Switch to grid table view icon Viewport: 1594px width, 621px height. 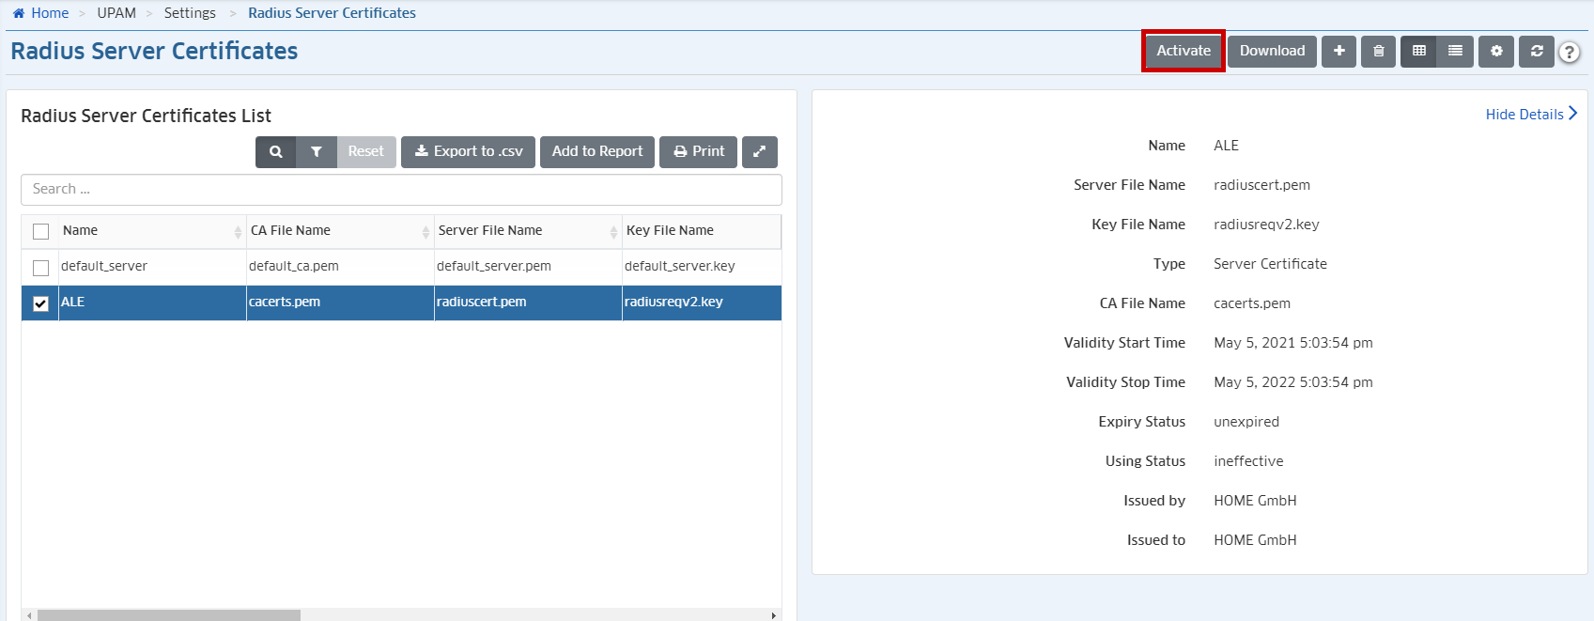click(x=1418, y=51)
